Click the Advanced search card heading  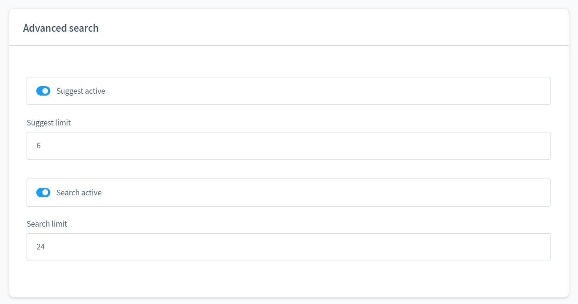point(61,28)
